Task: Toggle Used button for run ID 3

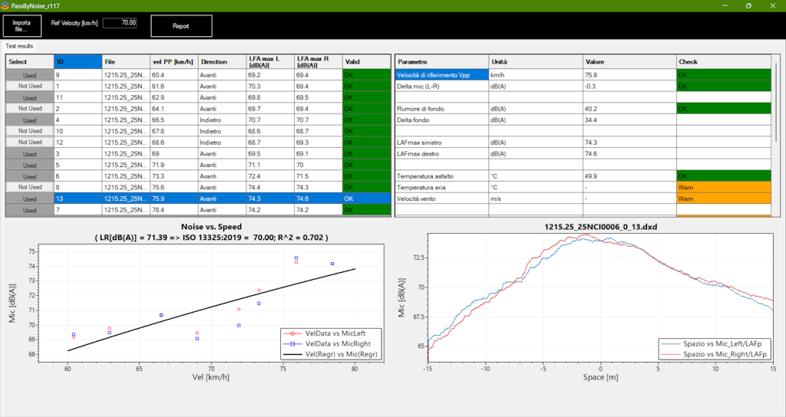Action: click(30, 153)
